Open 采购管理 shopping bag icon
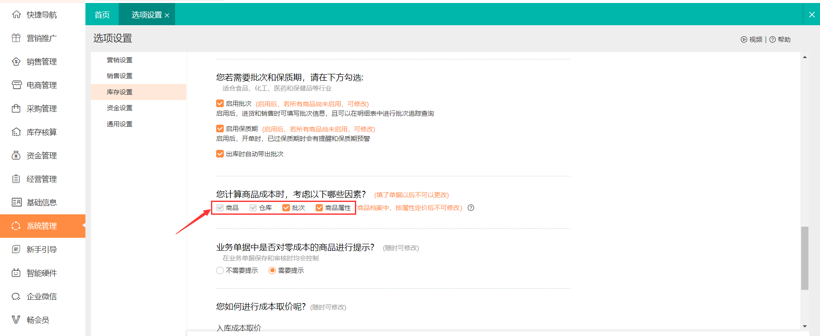Screen dimensions: 820x336 tap(16, 108)
